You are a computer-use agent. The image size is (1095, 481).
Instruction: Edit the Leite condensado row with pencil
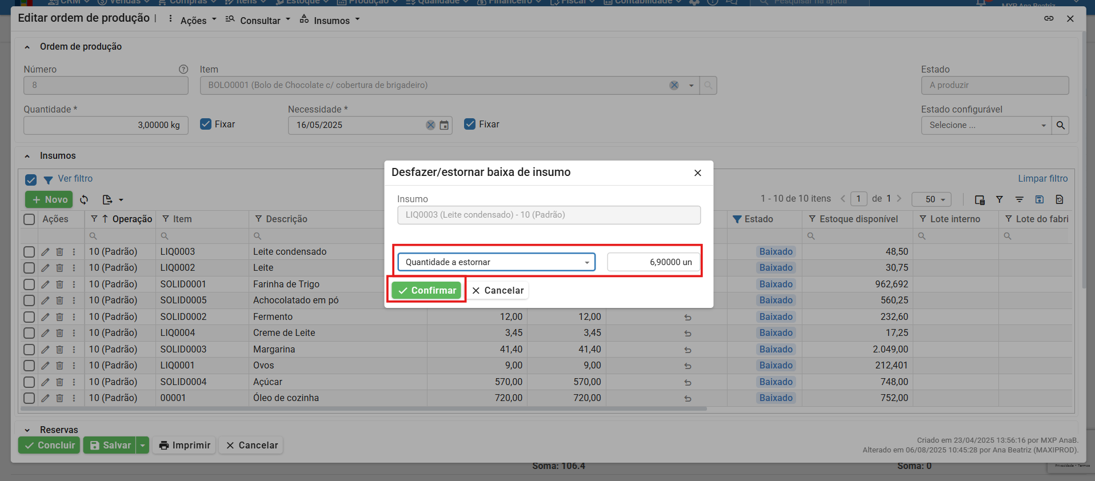[x=45, y=252]
